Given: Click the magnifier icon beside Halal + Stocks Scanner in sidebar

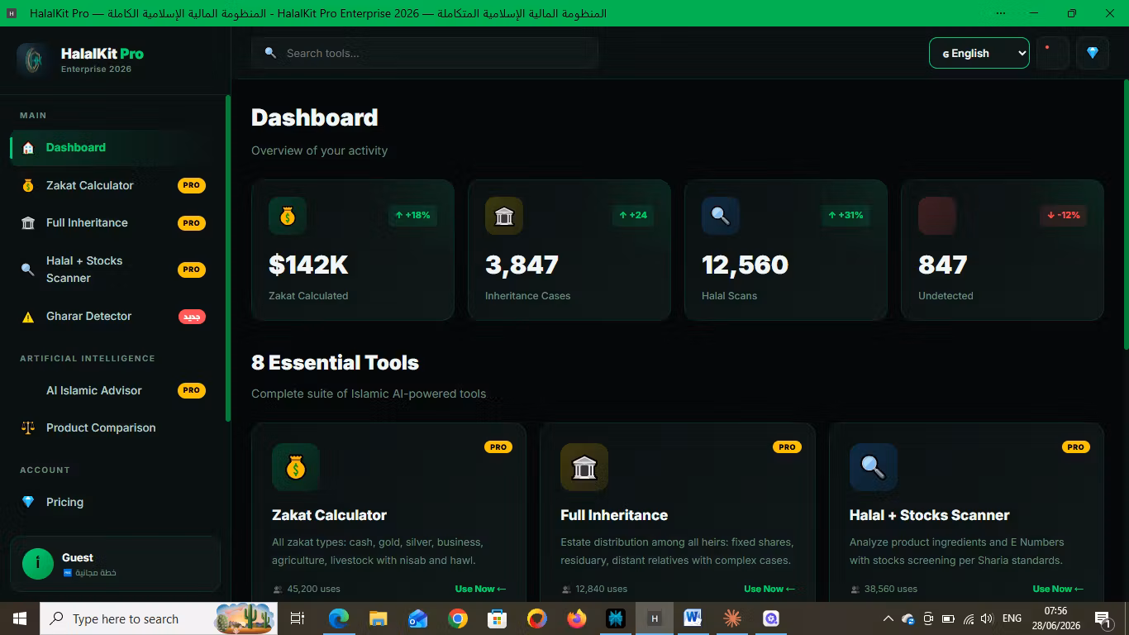Looking at the screenshot, I should tap(28, 270).
